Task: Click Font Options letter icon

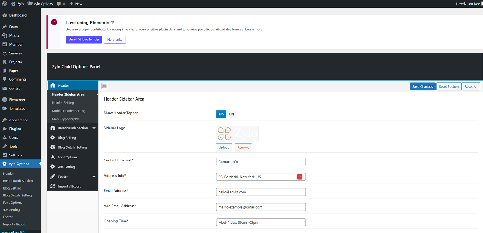Action: tap(53, 157)
